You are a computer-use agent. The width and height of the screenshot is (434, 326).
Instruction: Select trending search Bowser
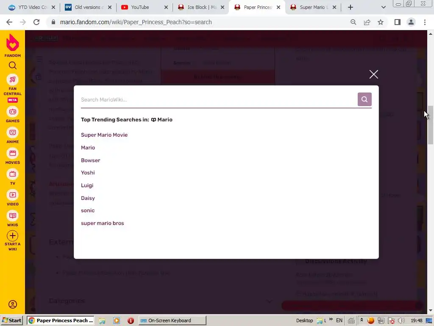pyautogui.click(x=91, y=160)
